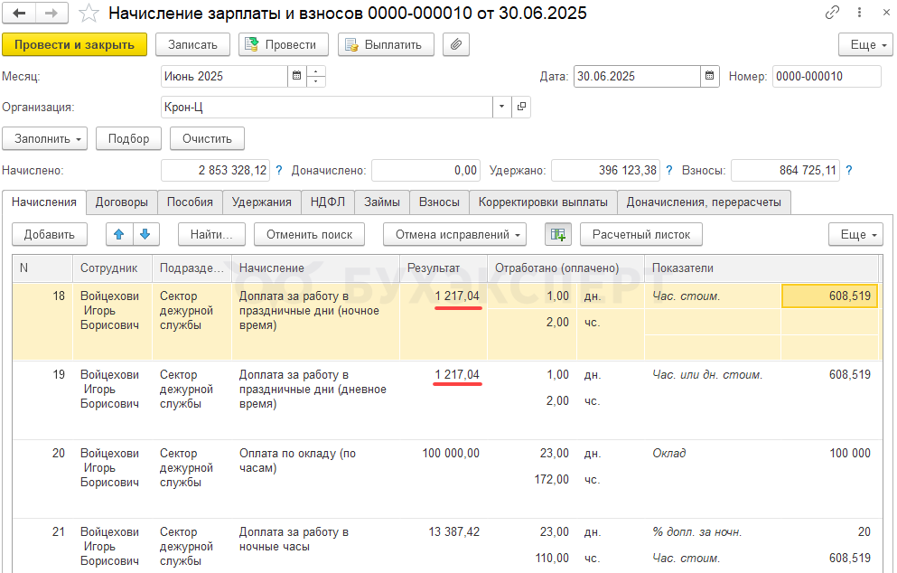Click into the Месяц field showing Июнь 2025
The width and height of the screenshot is (897, 573).
(x=224, y=76)
